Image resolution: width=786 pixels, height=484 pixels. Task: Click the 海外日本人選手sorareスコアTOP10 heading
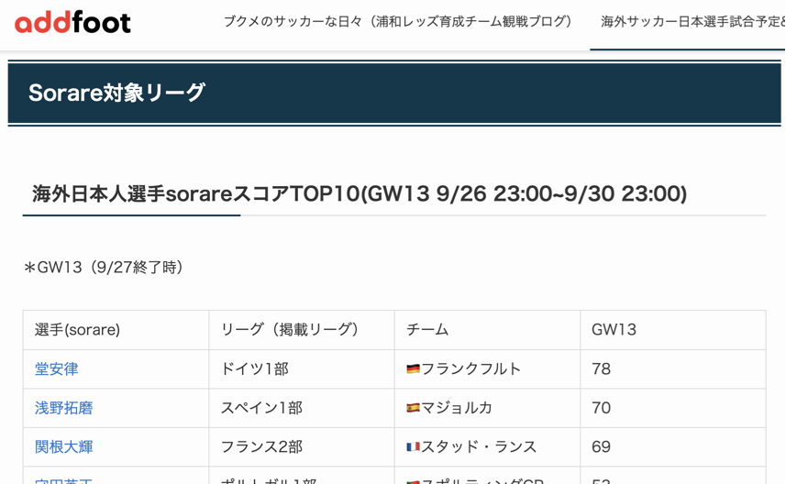tap(359, 194)
